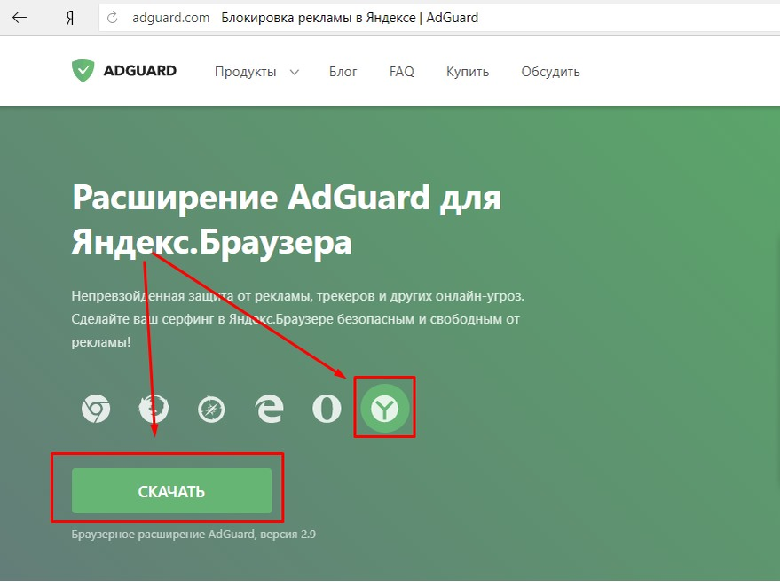
Task: Click the page title 'Блокировка рекламы в Яндексе | AdGuard'
Action: [350, 18]
